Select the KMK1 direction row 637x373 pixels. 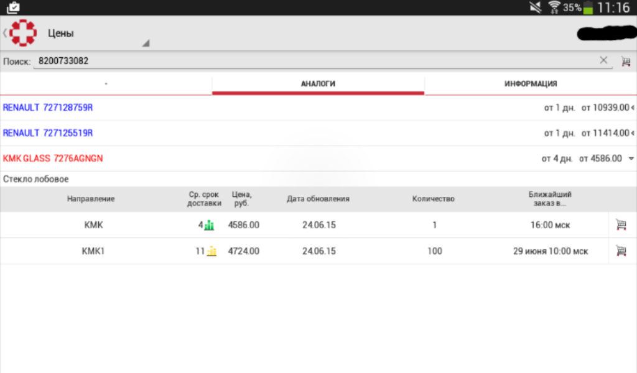click(x=93, y=251)
